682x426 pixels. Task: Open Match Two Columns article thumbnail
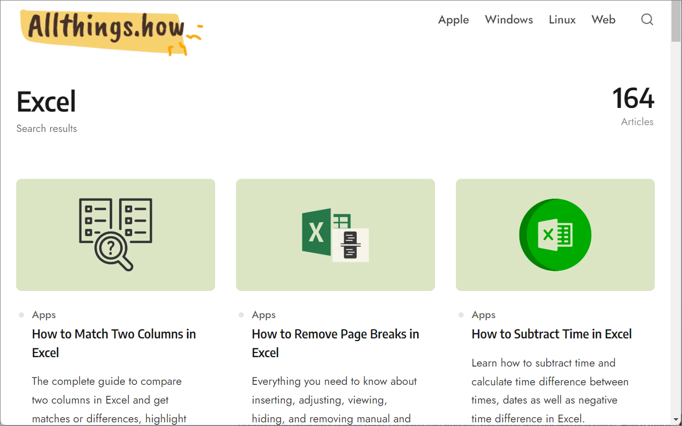(x=115, y=235)
